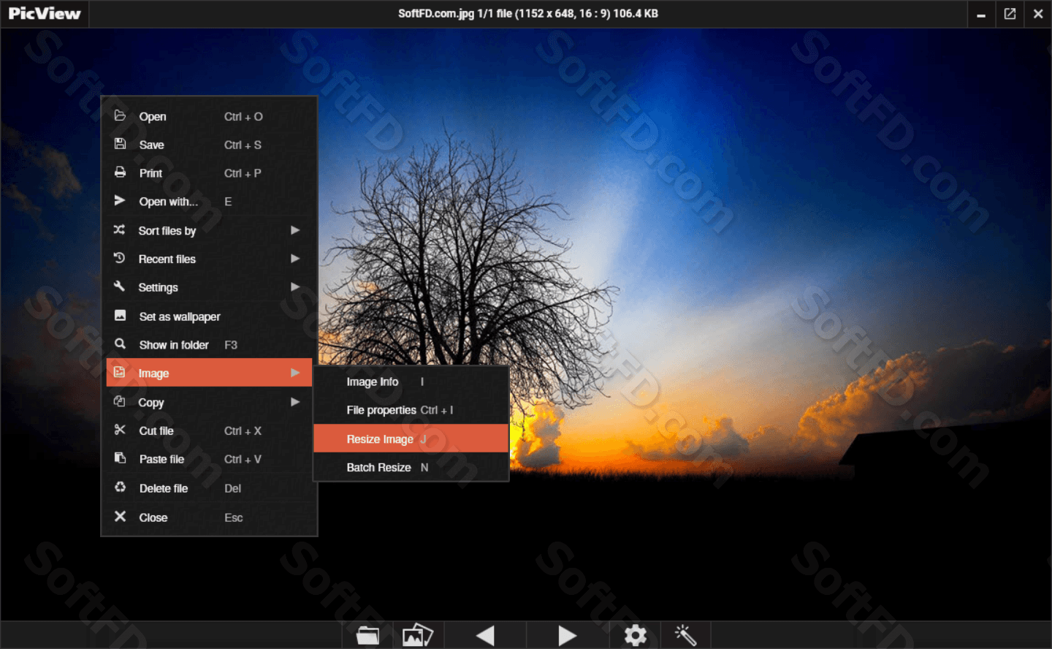Choose Paste file (Ctrl + V)
This screenshot has height=649, width=1052.
(x=209, y=459)
